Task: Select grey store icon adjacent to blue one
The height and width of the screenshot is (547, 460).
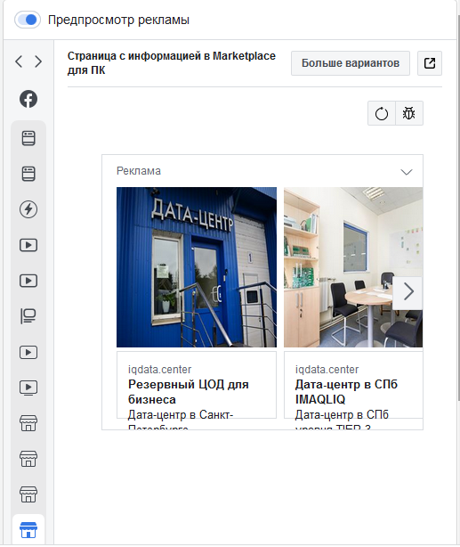Action: click(x=28, y=494)
